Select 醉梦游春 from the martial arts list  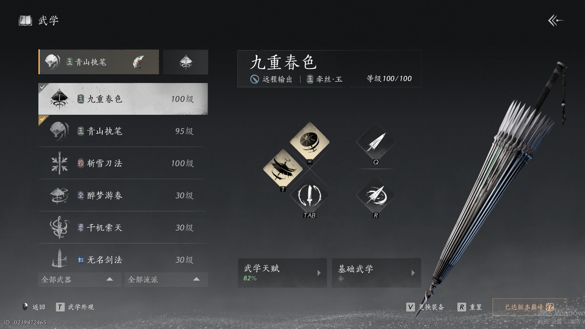click(x=122, y=195)
